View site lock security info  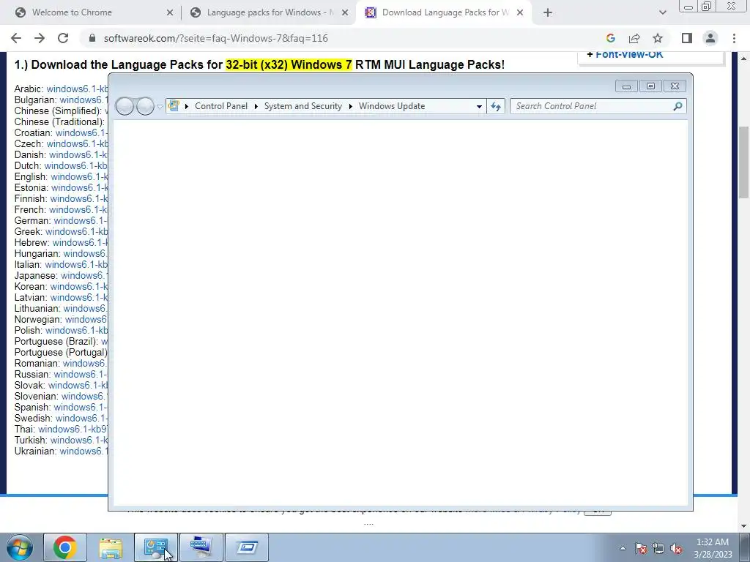tap(92, 38)
